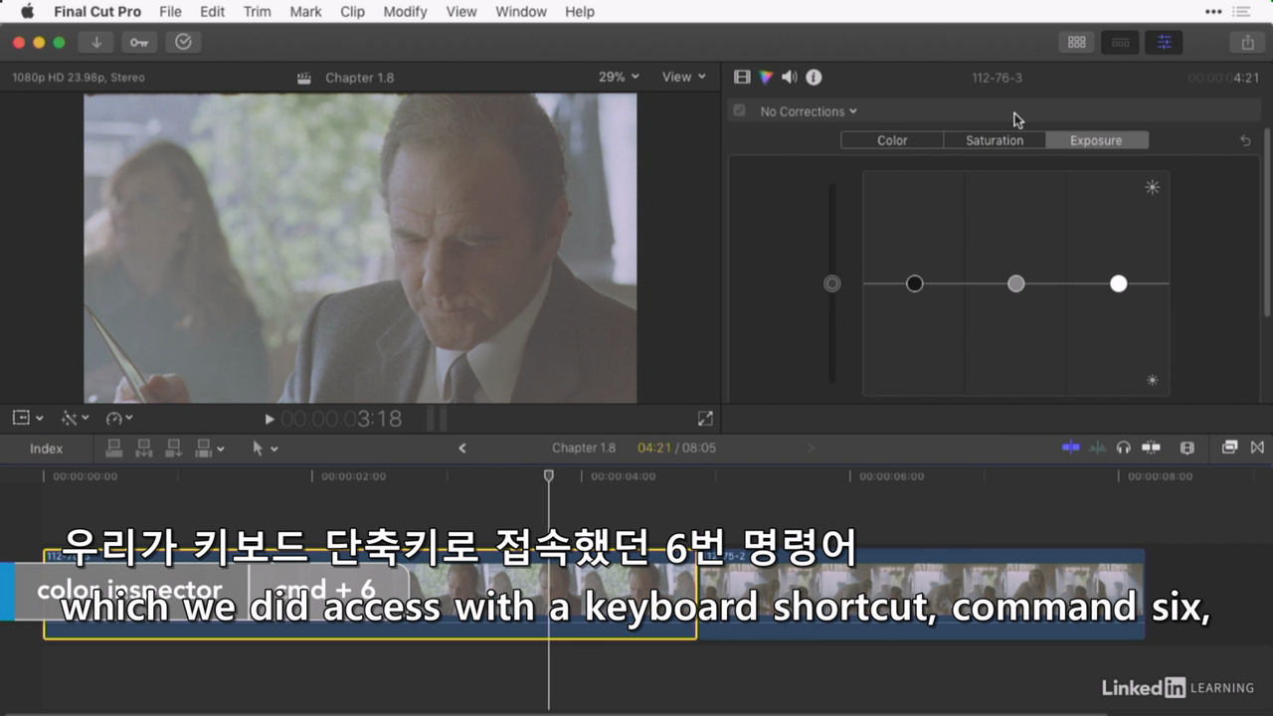
Task: Toggle video and audio skimming icon
Action: click(x=1071, y=447)
